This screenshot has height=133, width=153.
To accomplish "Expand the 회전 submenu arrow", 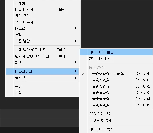I will (76, 63).
